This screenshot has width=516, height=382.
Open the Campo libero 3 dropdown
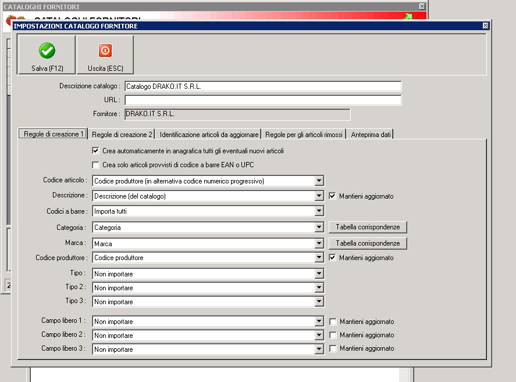pyautogui.click(x=319, y=349)
